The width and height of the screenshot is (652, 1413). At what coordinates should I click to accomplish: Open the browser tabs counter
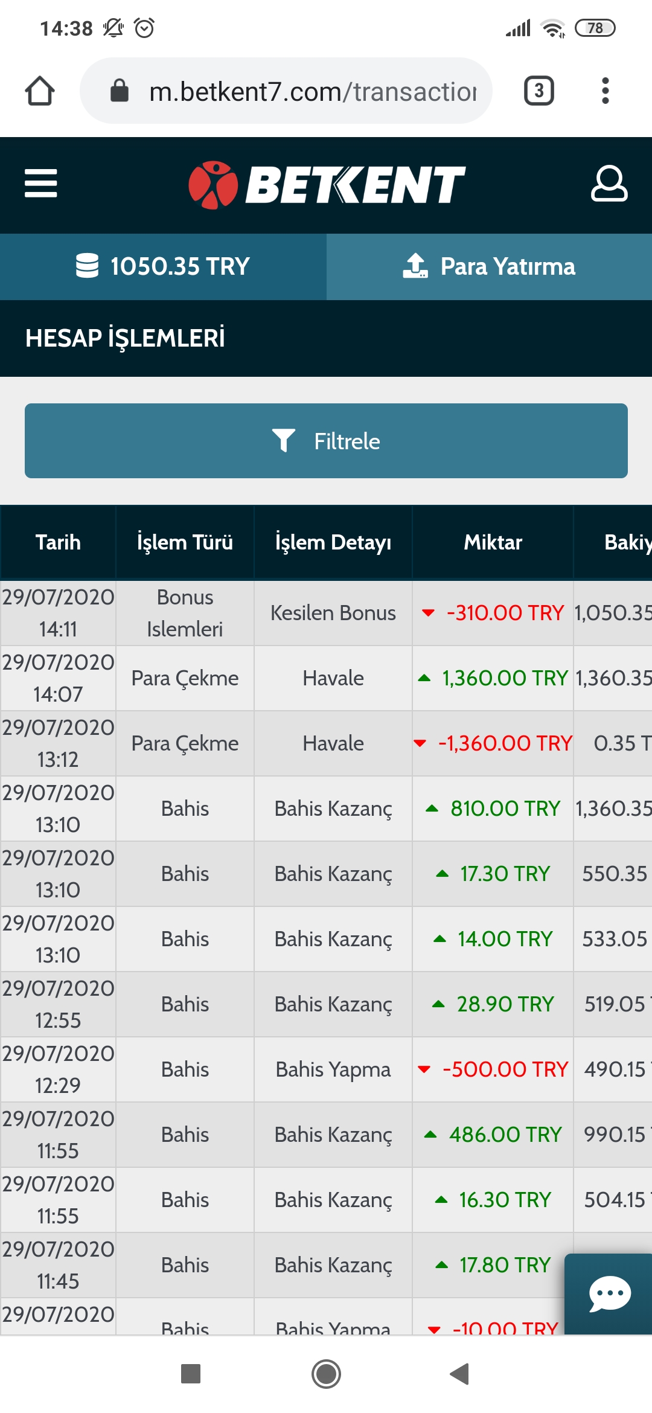click(x=539, y=91)
